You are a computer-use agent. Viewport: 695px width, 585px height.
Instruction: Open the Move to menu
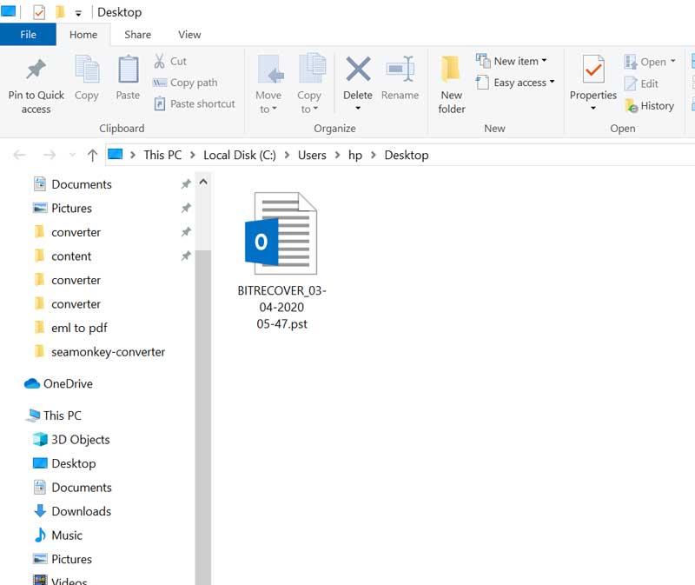(x=268, y=84)
